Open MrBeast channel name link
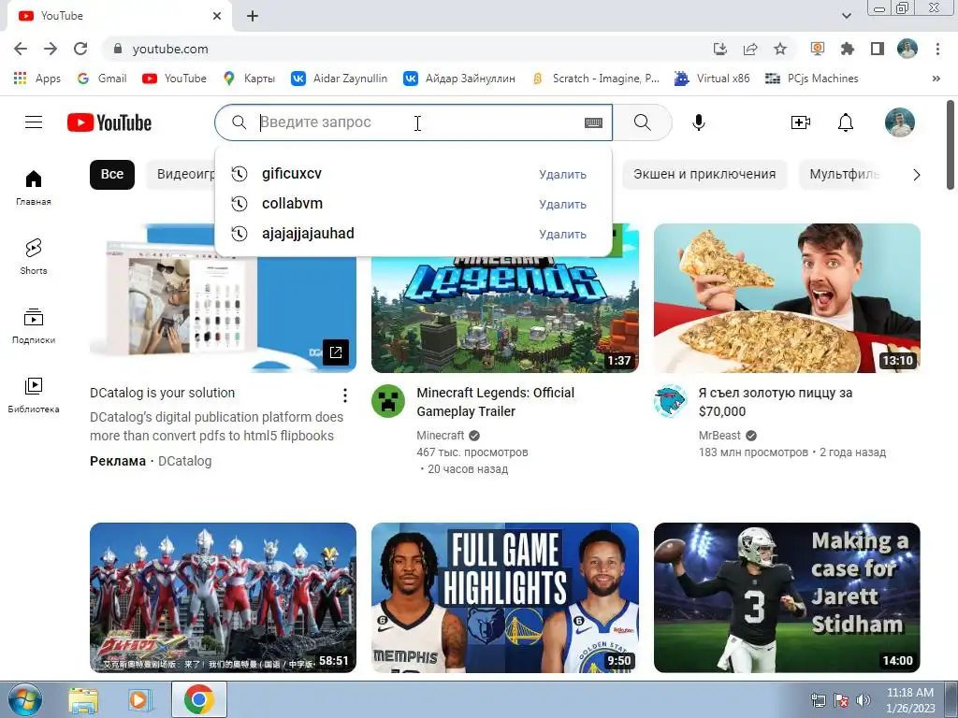 719,436
